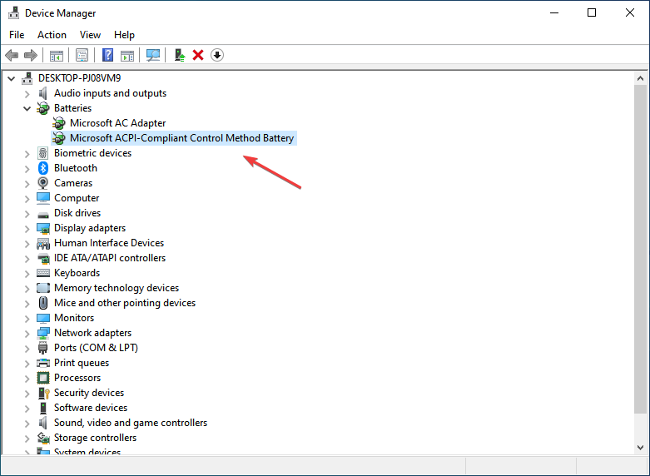Screen dimensions: 650x476
Task: Click Update device driver toolbar icon
Action: [x=179, y=55]
